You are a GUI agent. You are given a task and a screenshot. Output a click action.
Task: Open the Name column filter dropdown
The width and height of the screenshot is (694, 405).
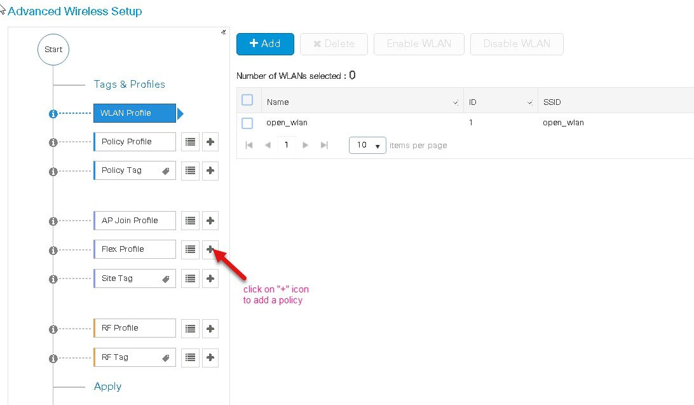(456, 103)
